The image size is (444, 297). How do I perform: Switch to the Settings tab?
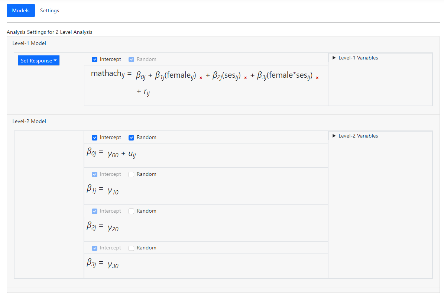click(49, 10)
